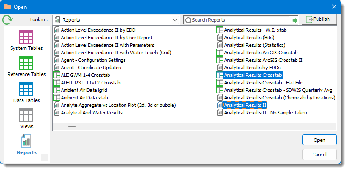Select Analytical Results Crosstab - SDWIS Quarterly Avg
Screen dimensions: 348x171
[278, 90]
